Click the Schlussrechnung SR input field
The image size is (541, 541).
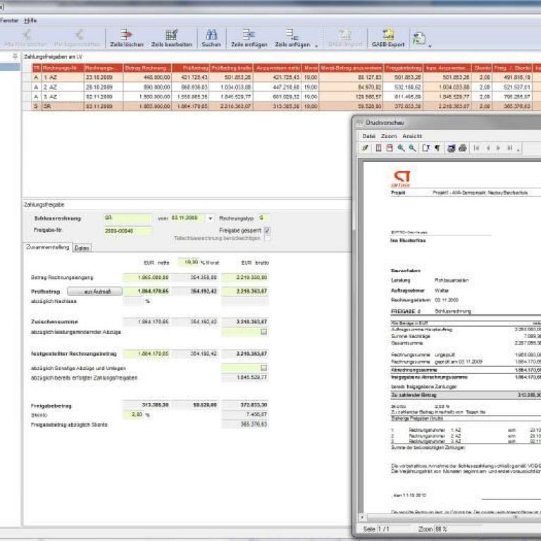[x=128, y=218]
